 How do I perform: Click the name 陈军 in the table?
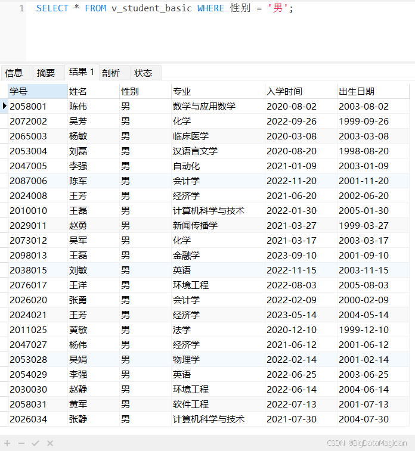pyautogui.click(x=94, y=181)
